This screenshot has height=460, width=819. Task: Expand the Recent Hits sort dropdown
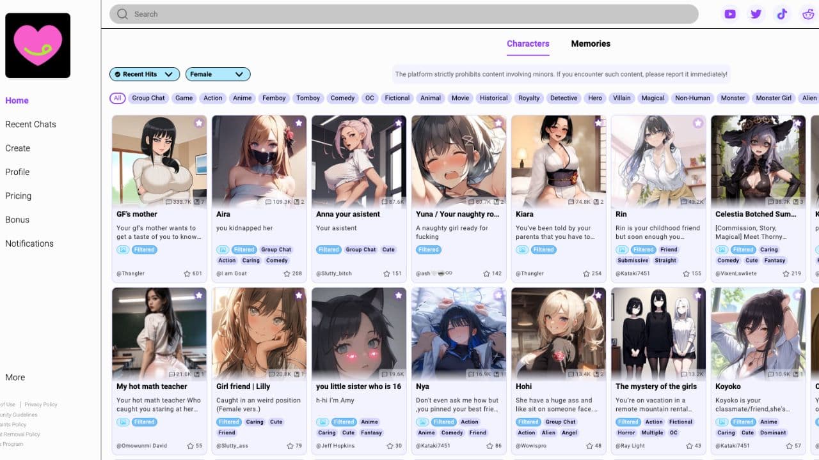pos(145,74)
